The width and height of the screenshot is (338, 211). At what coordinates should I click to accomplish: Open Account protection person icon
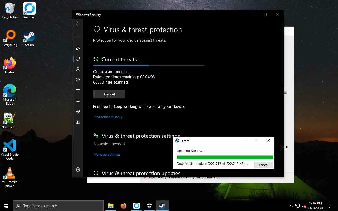(78, 69)
